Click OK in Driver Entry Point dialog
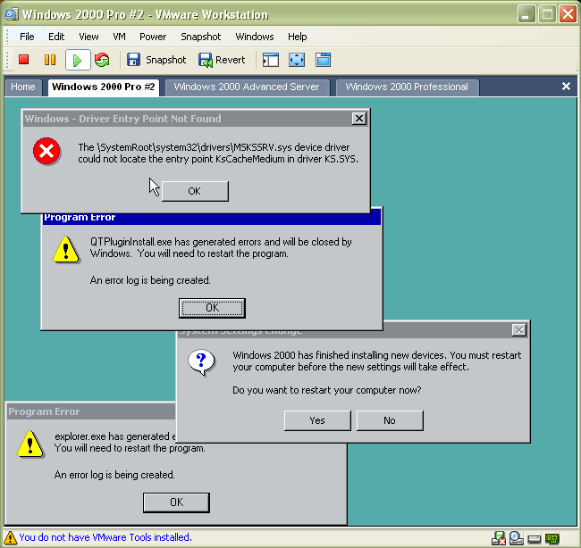 tap(195, 191)
